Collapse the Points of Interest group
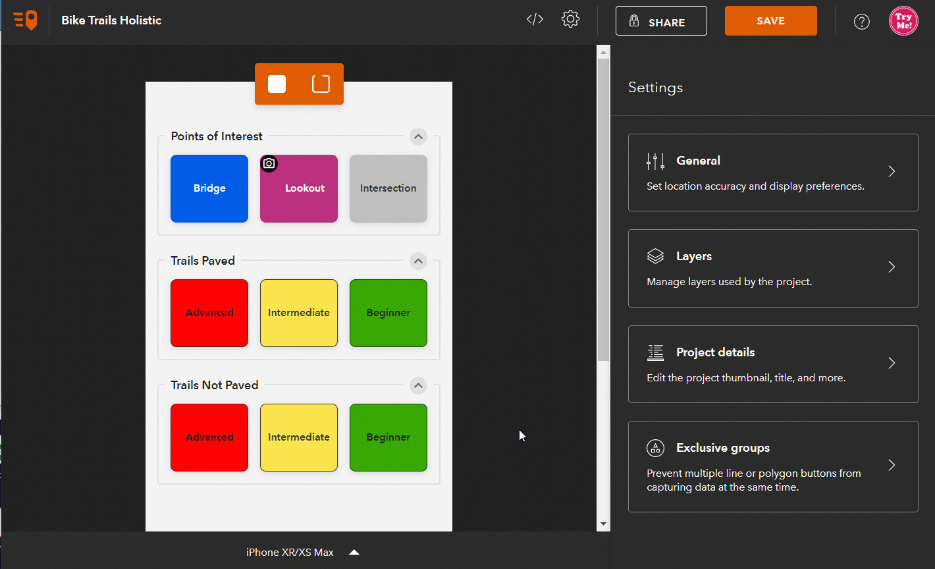The width and height of the screenshot is (935, 569). click(418, 136)
